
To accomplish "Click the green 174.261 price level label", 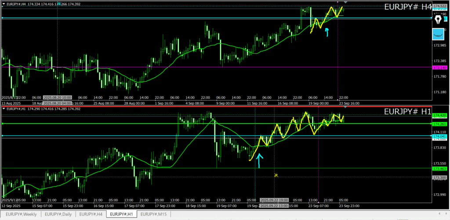I will tap(440, 124).
